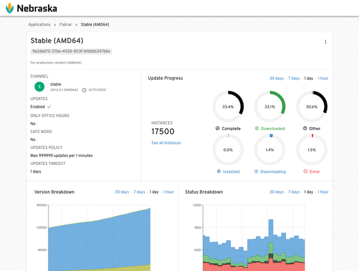Screen dimensions: 359x271
Task: Click the group ID 9a2deb70-37be-4026 text
Action: [71, 51]
